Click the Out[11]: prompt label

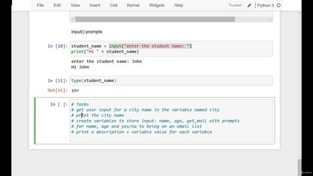(x=58, y=90)
